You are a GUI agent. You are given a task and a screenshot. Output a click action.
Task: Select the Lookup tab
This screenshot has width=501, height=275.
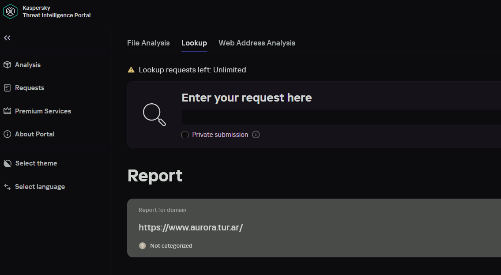point(194,43)
